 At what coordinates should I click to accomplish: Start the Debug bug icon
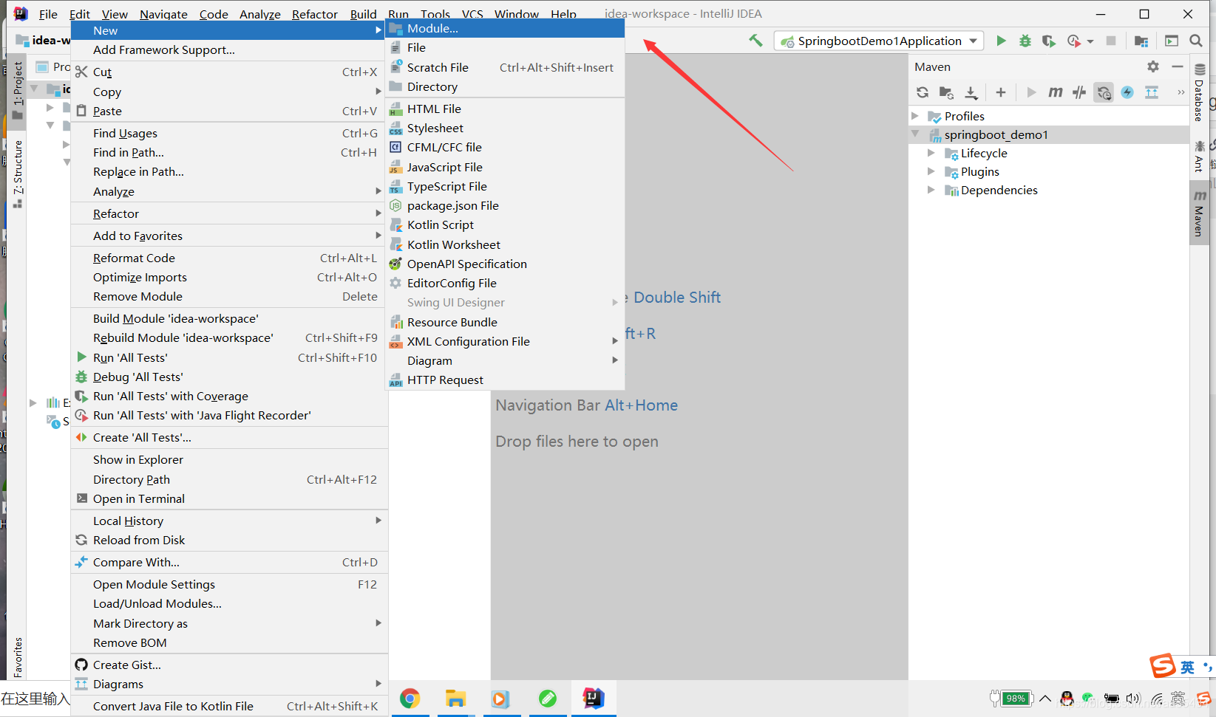[x=1025, y=41]
